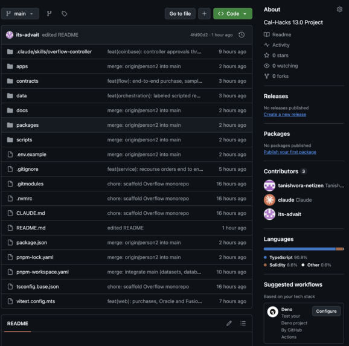Open the .gitignore file
This screenshot has height=346, width=349.
[27, 169]
